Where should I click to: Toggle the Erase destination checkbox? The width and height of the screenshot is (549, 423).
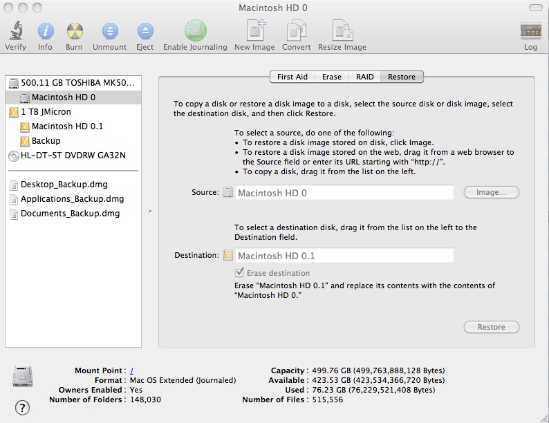pos(239,272)
